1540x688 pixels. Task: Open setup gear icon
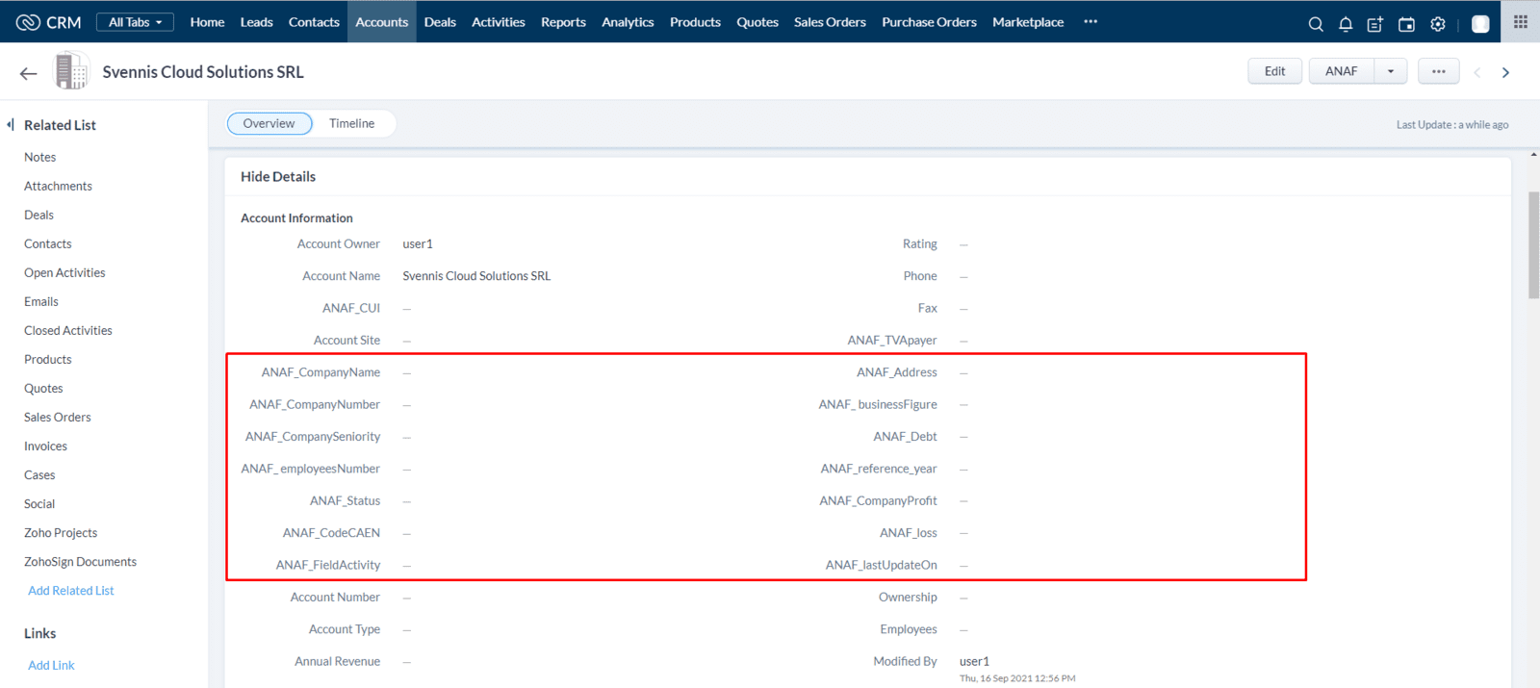1438,24
